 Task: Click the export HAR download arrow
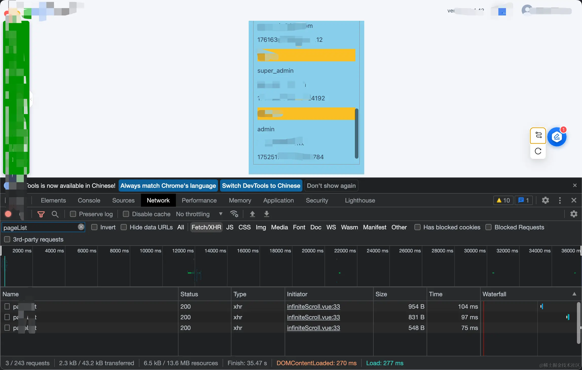pos(266,214)
